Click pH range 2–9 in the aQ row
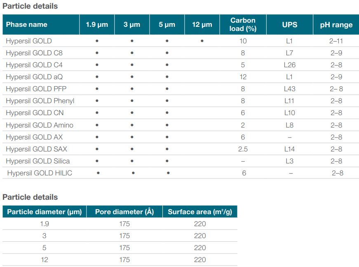 click(336, 77)
